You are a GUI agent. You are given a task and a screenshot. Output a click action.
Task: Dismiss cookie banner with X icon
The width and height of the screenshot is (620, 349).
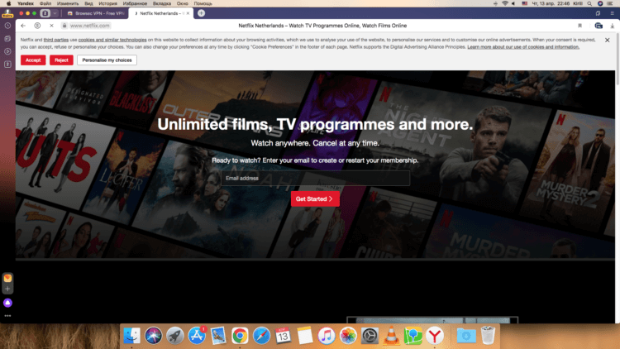(x=608, y=40)
